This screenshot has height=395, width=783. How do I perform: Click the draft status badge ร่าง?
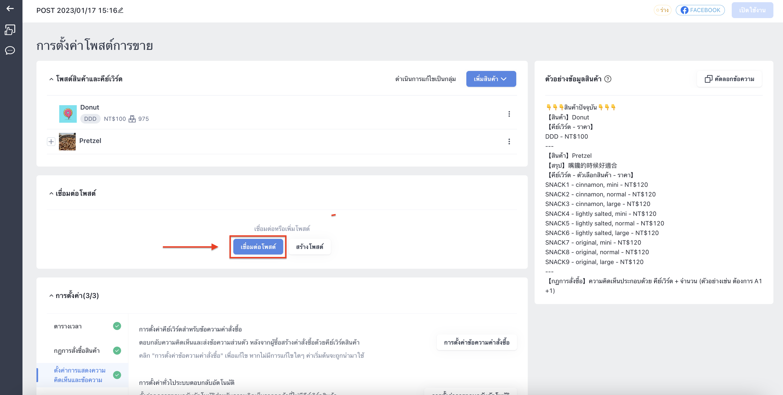662,10
